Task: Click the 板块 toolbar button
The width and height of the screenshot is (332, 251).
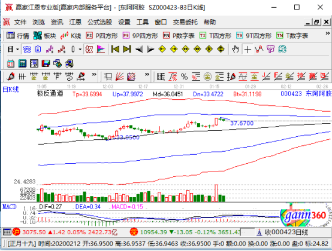Action: point(45,36)
